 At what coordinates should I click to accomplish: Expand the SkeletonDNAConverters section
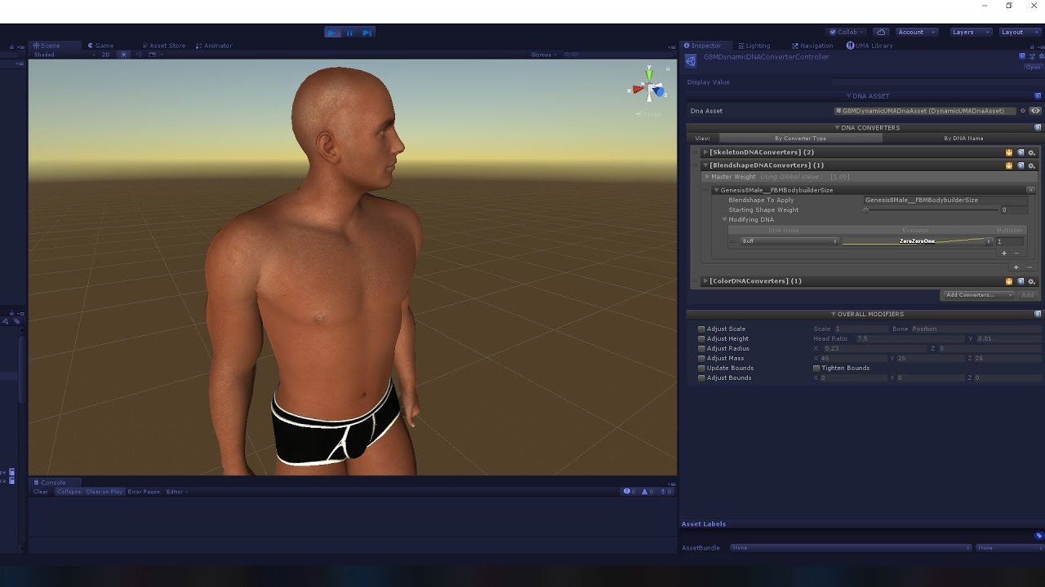pos(705,152)
